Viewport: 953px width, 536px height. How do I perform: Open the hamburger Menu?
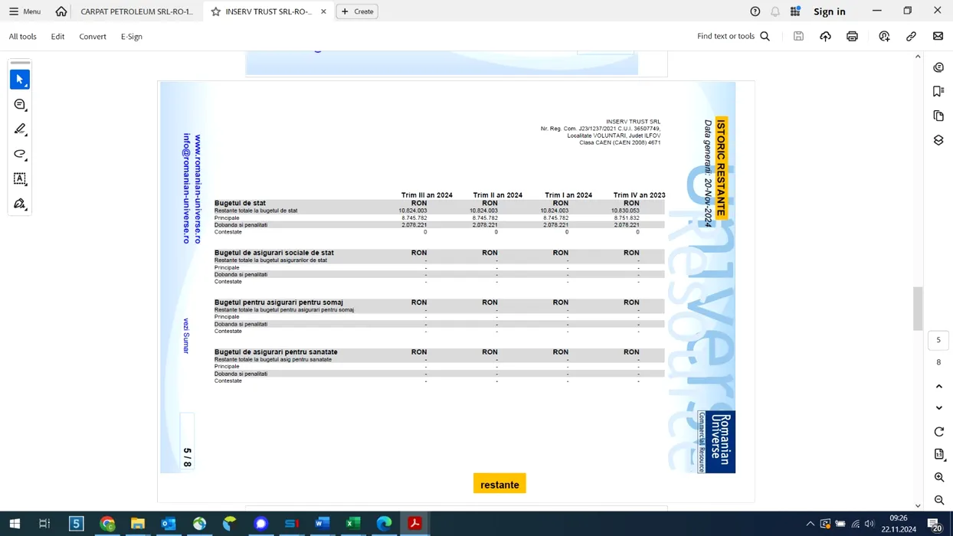25,11
